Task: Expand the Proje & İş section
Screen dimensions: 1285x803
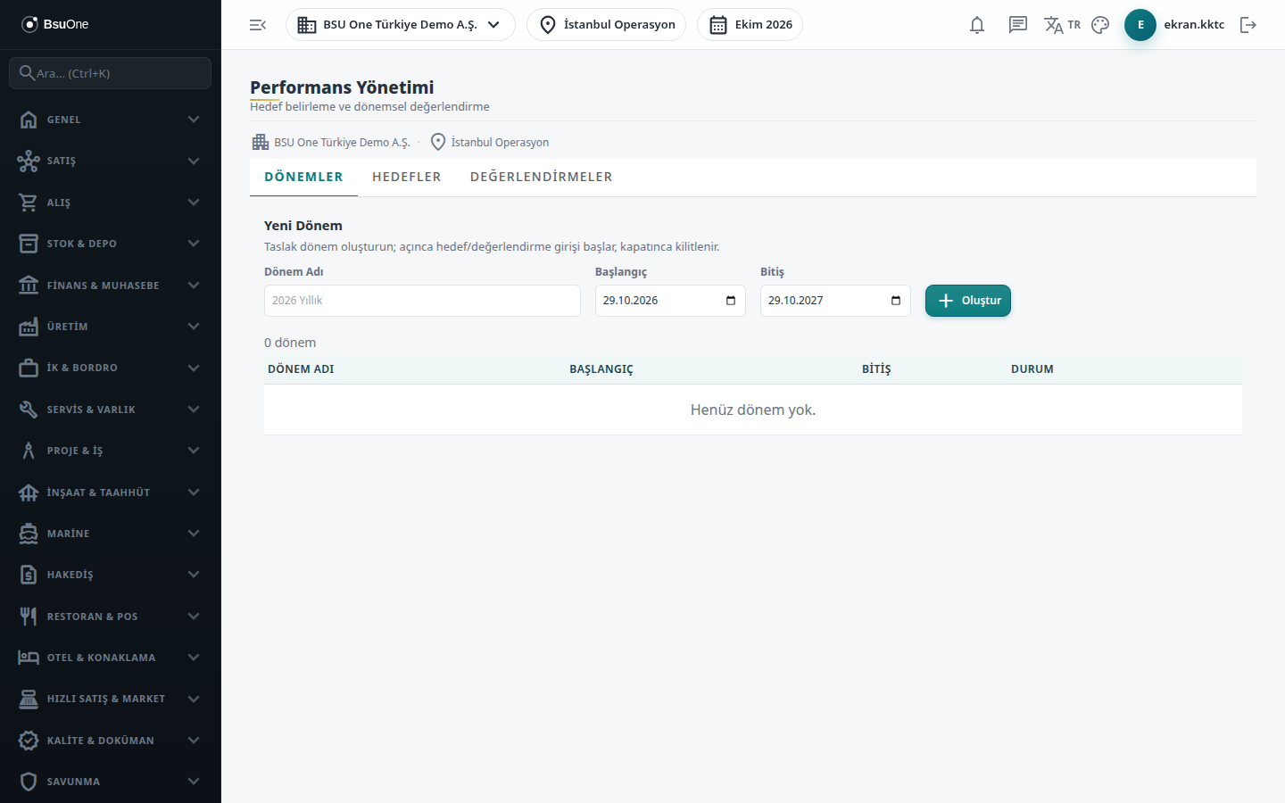Action: pyautogui.click(x=111, y=451)
